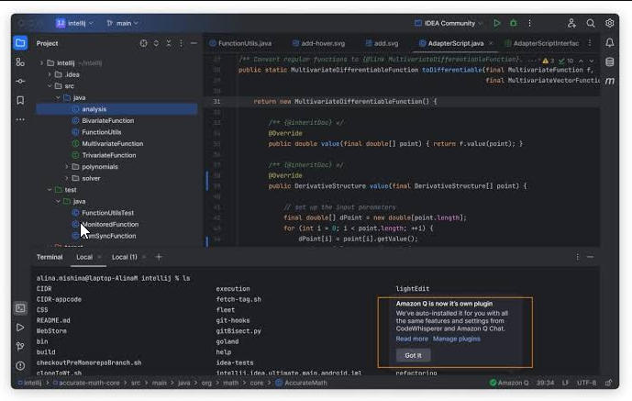This screenshot has width=632, height=401.
Task: Click LF line separator in status bar
Action: (x=565, y=383)
